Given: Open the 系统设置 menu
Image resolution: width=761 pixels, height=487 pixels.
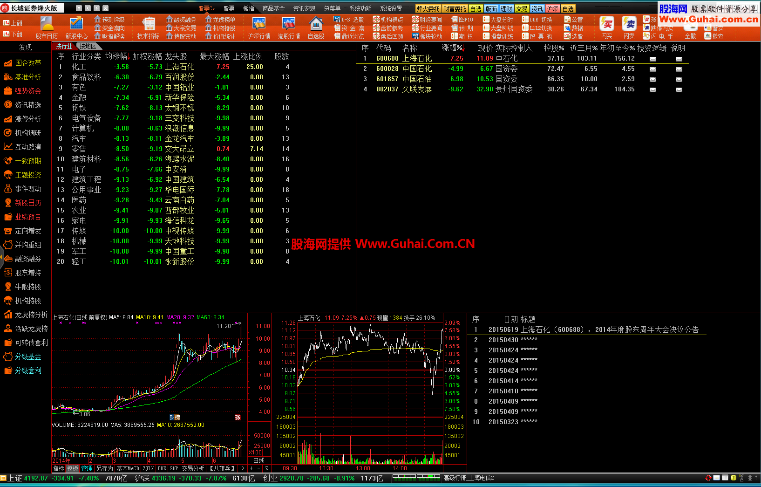Looking at the screenshot, I should coord(391,8).
